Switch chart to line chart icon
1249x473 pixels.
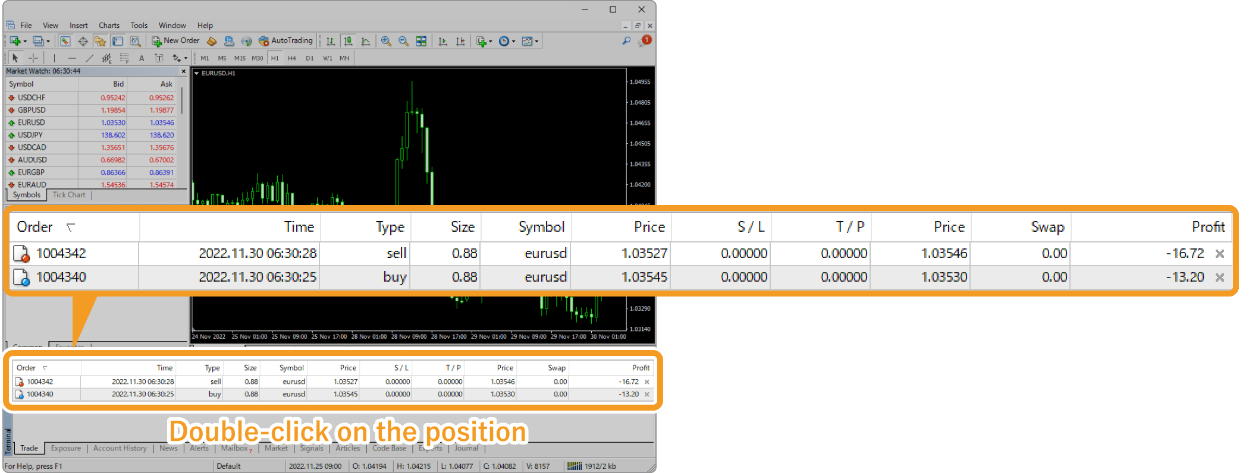pos(366,41)
